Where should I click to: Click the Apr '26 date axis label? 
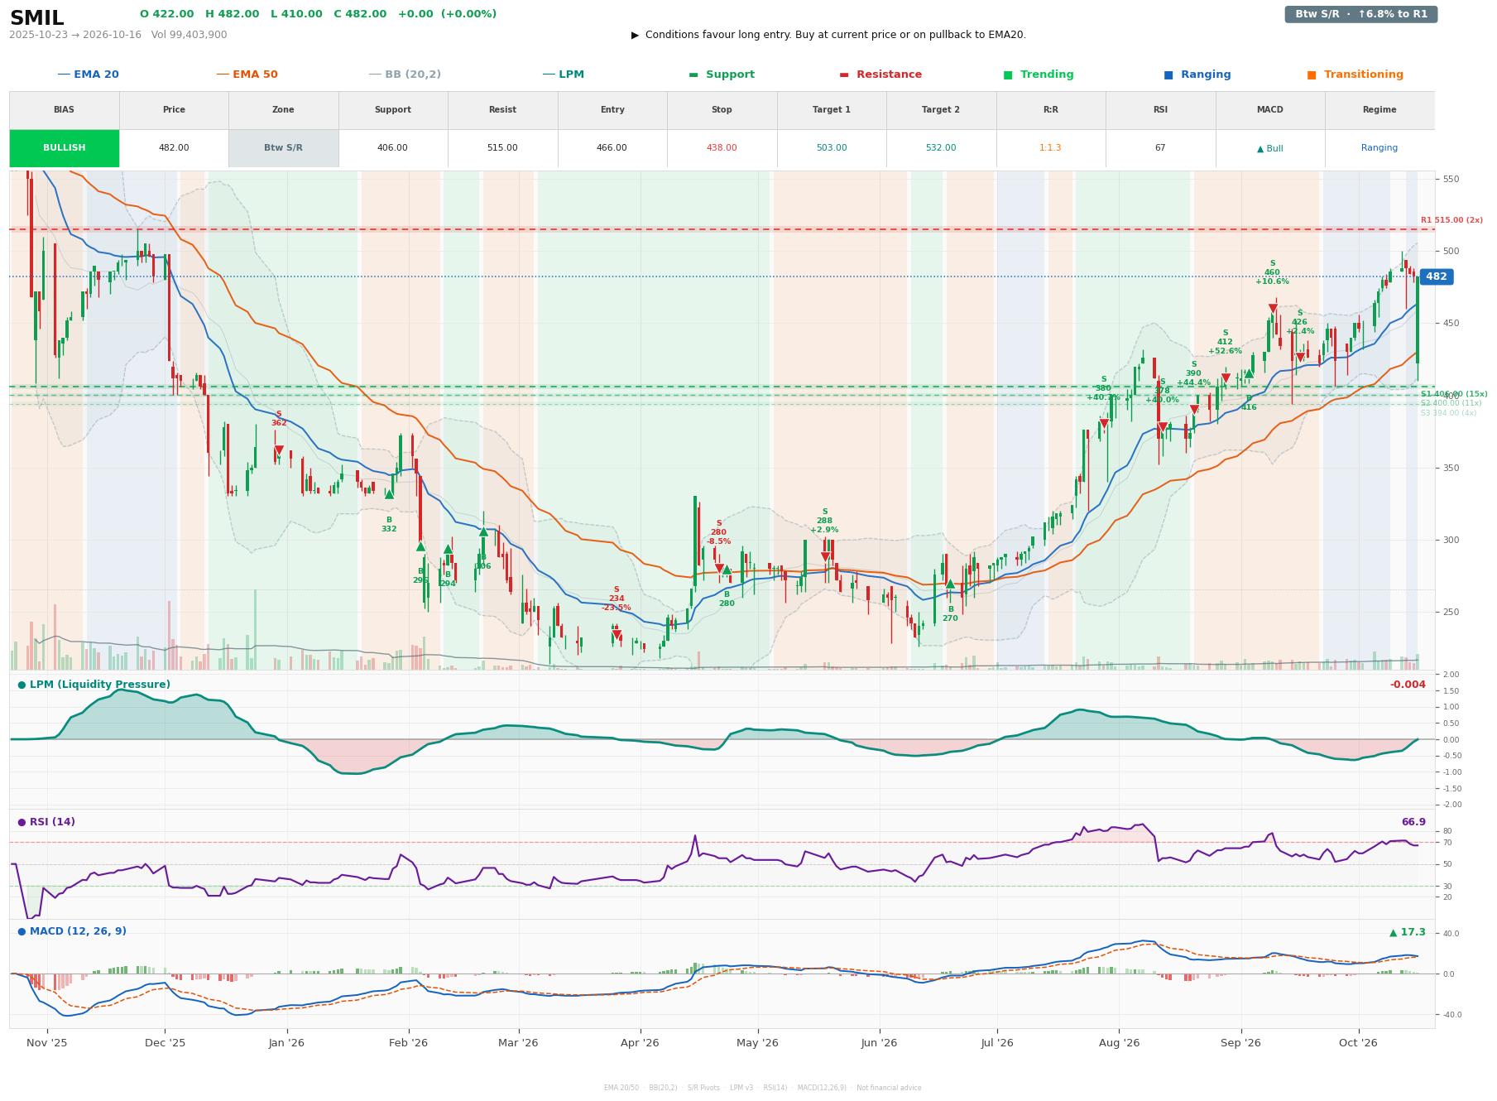coord(640,1043)
